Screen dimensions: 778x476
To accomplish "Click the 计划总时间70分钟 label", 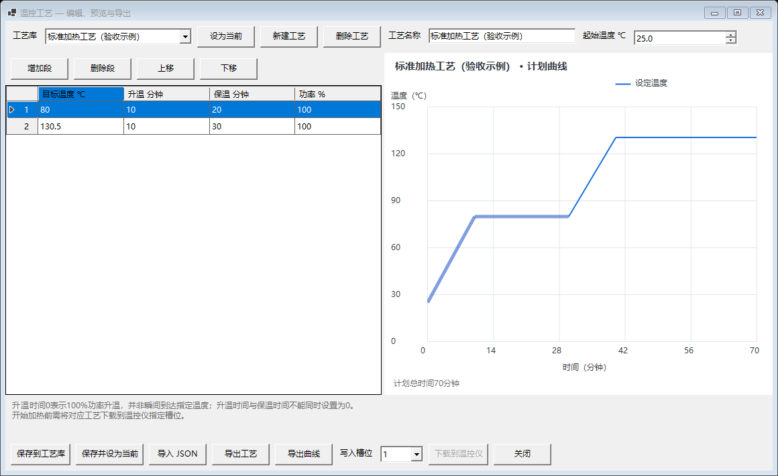I will [x=426, y=383].
